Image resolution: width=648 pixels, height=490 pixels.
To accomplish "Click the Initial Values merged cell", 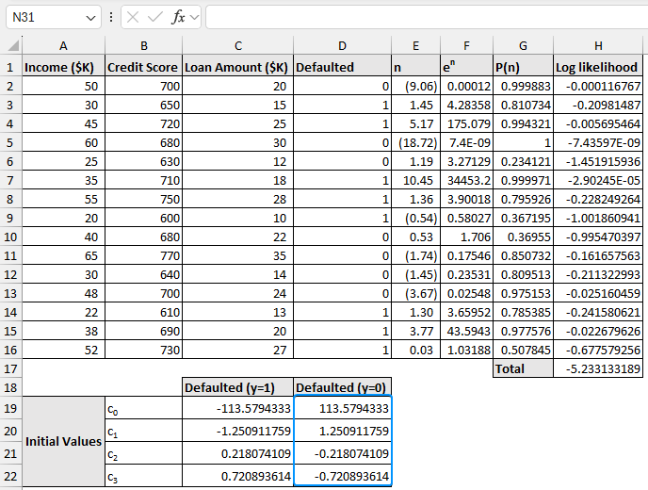I will 63,442.
